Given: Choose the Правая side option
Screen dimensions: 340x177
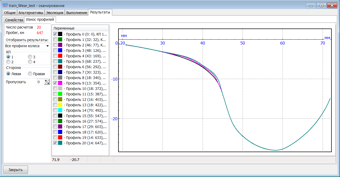Looking at the screenshot, I should [30, 74].
